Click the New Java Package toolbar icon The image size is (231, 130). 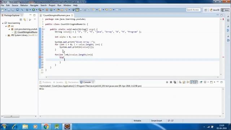[47, 10]
